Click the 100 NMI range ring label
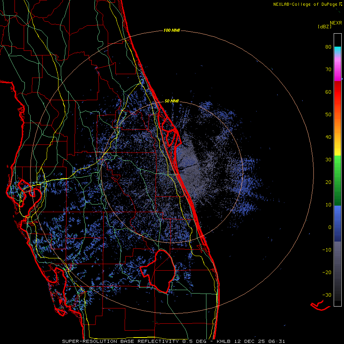Viewport: 344px width, 344px height. pos(172,30)
